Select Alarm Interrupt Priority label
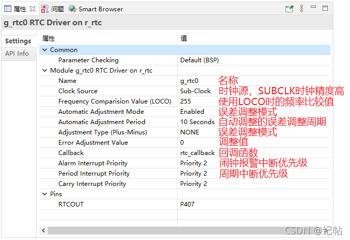 (x=93, y=163)
